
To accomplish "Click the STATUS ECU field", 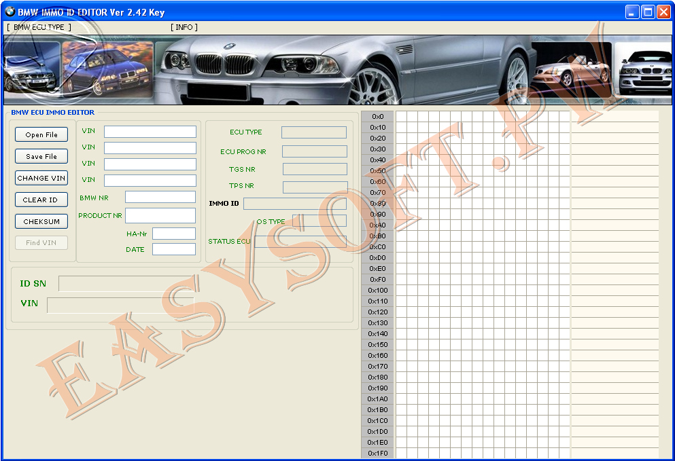I will click(x=300, y=241).
